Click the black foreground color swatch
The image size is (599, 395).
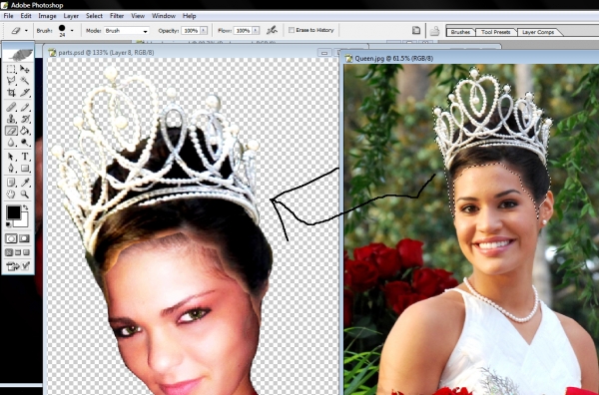(x=13, y=212)
